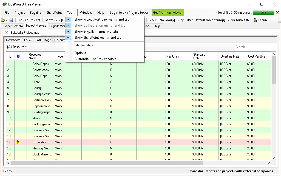Select the Excavation S... resource cell
Viewport: 281px width, 176px height.
40,142
